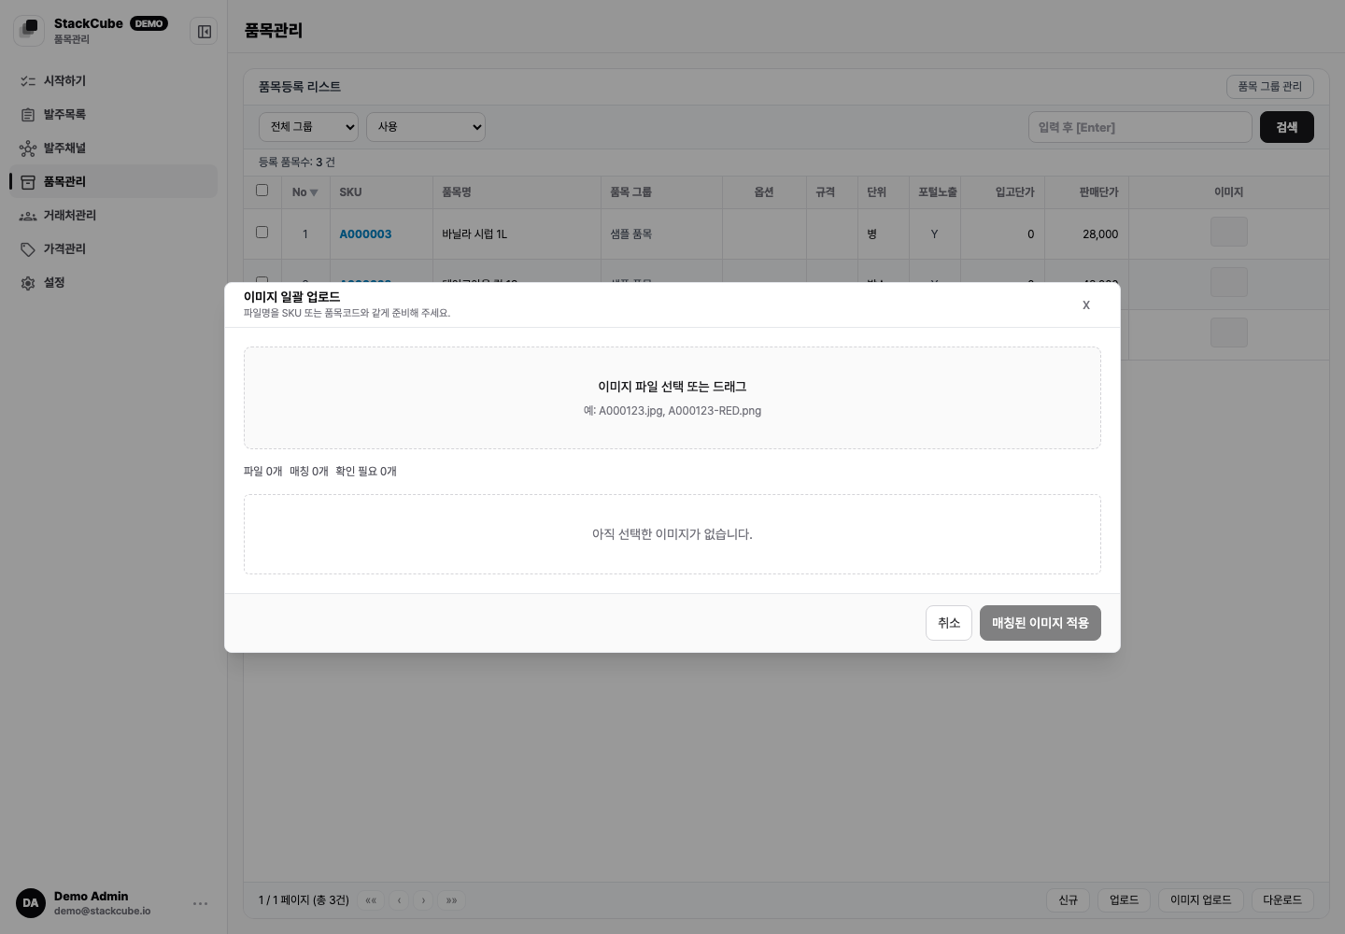
Task: Go to previous page arrow
Action: (399, 900)
